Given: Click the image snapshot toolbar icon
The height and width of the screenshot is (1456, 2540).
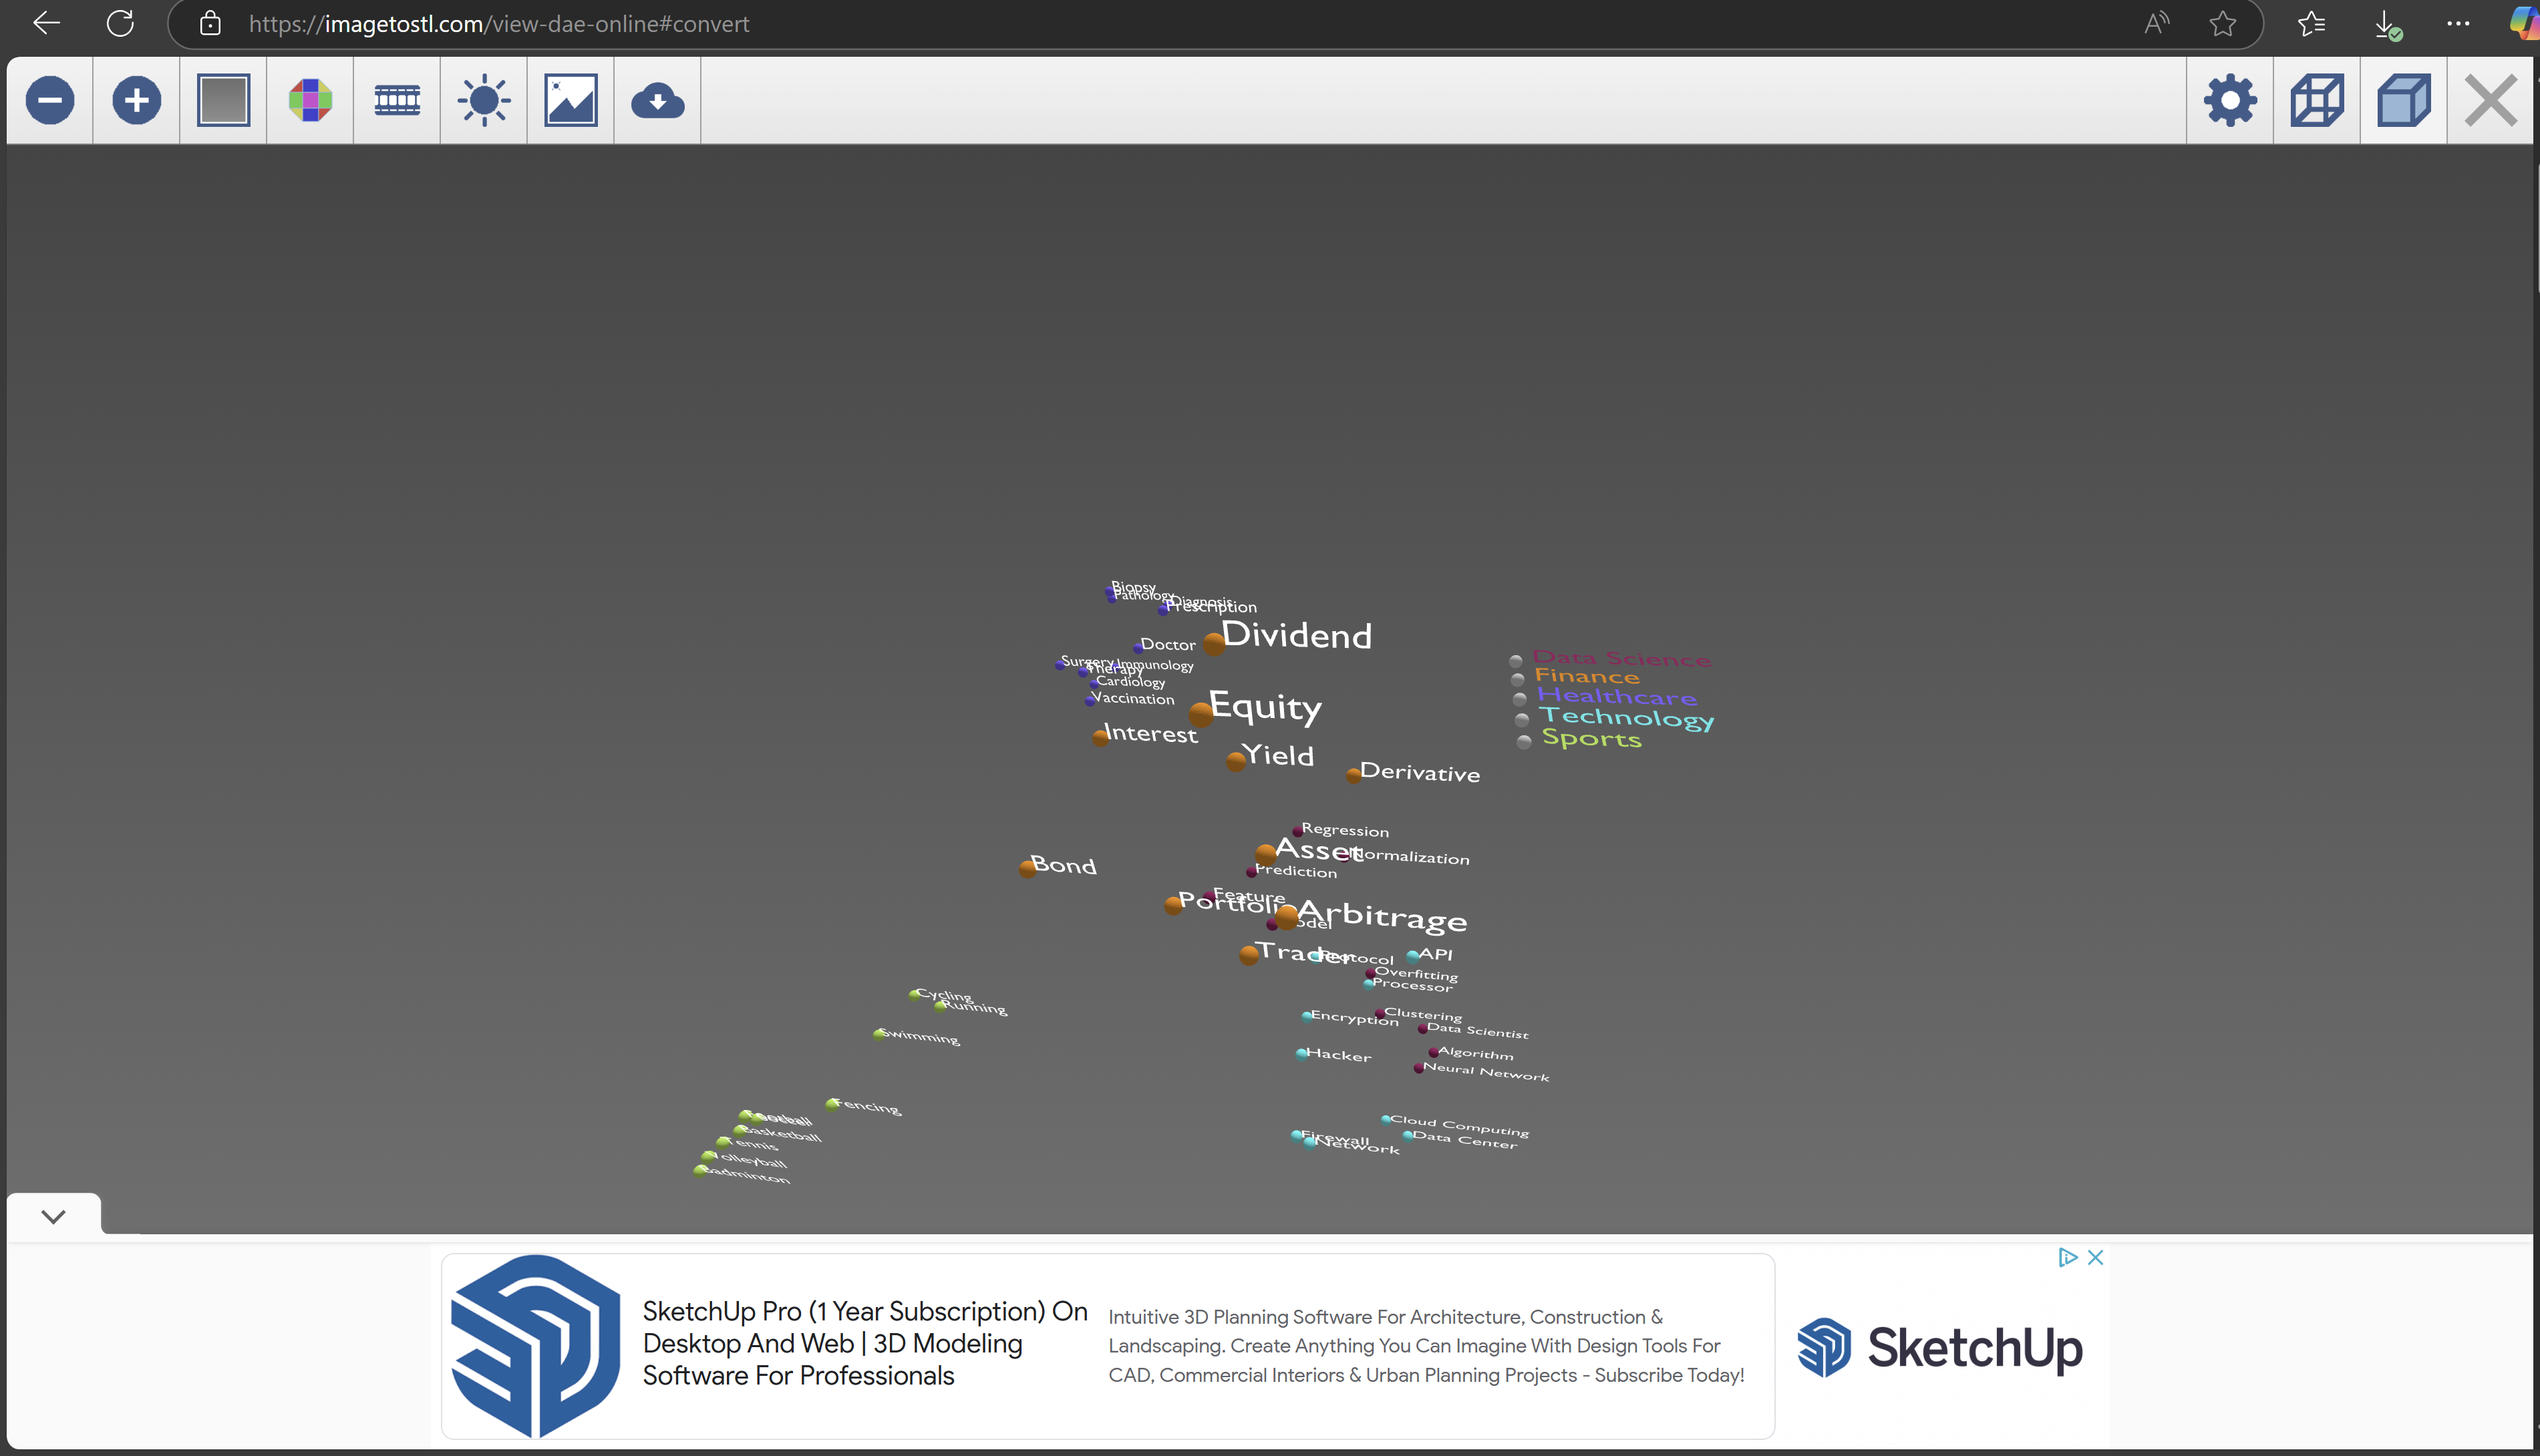Looking at the screenshot, I should (571, 100).
